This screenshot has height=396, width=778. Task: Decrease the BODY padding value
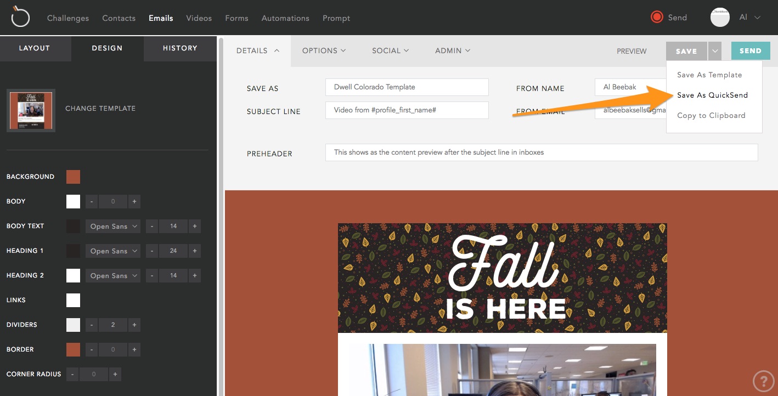(x=92, y=201)
